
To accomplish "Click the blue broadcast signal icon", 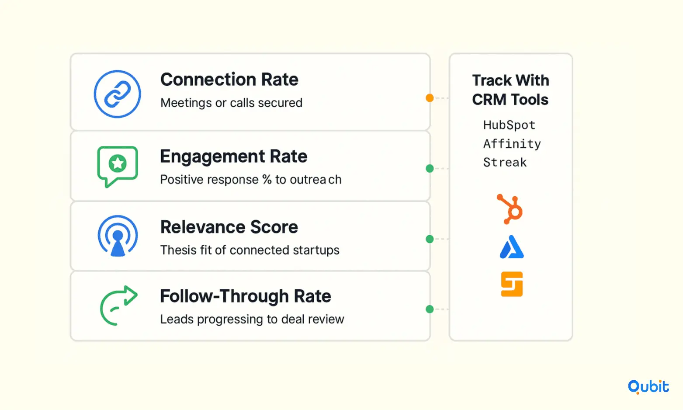I will 118,236.
